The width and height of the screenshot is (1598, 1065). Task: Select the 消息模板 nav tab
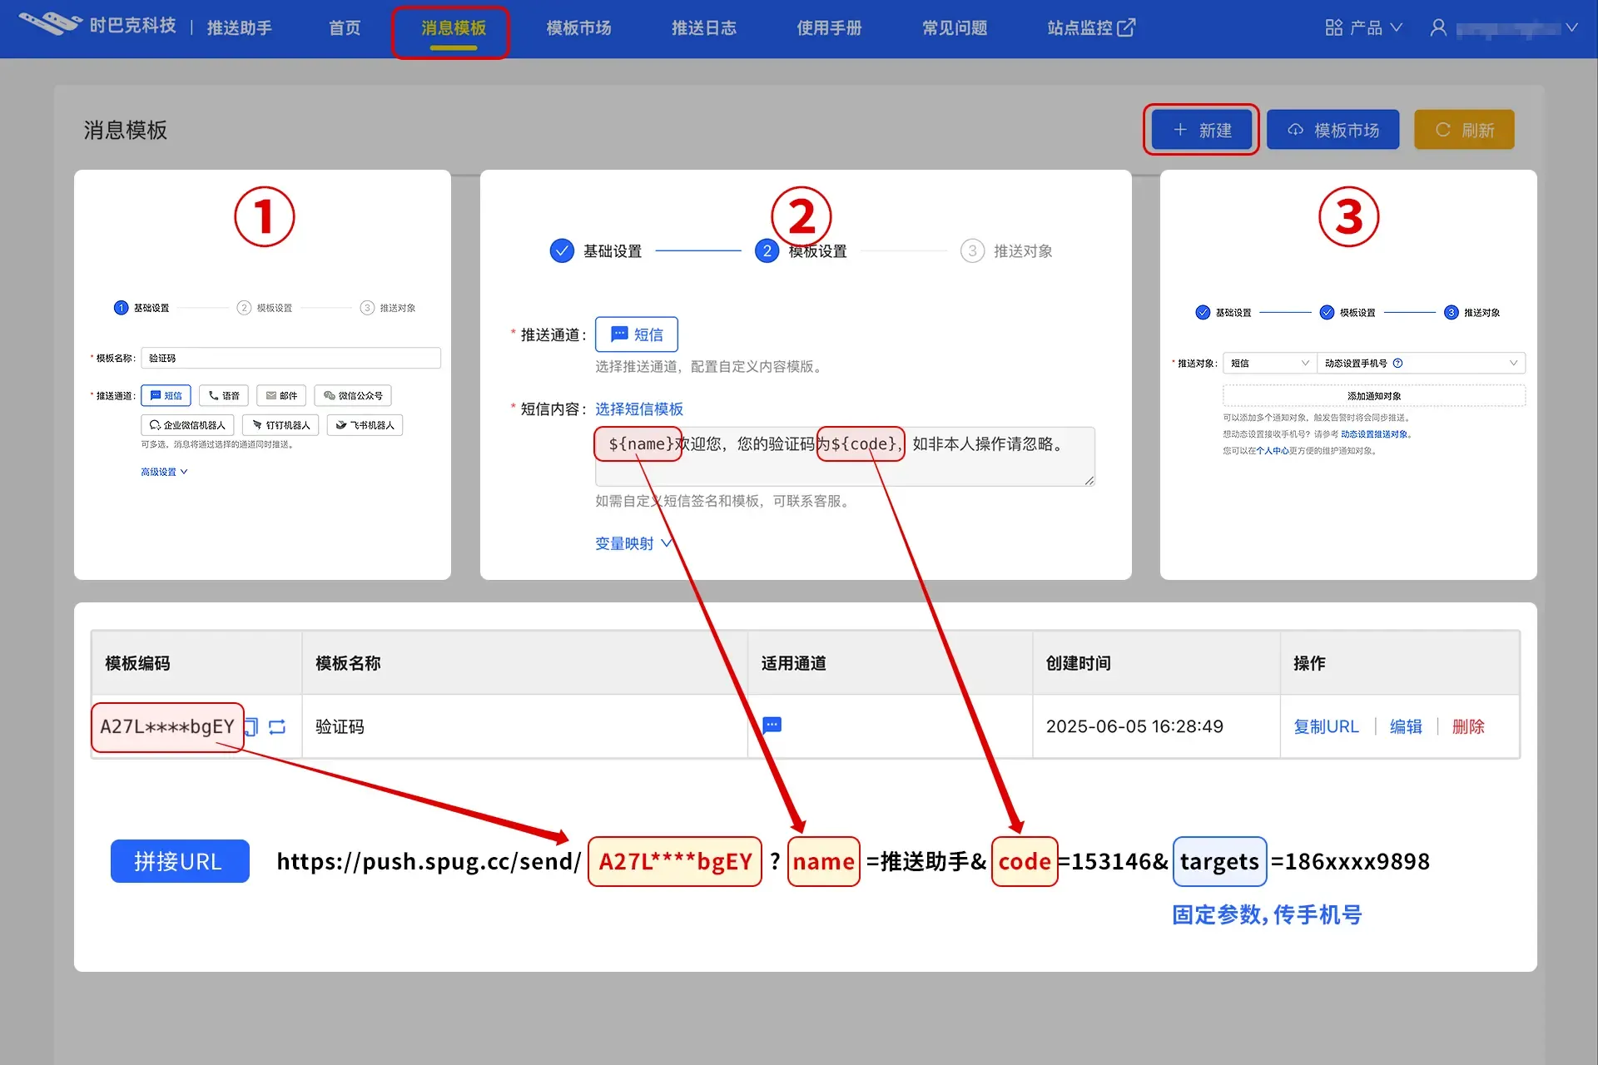pyautogui.click(x=453, y=28)
